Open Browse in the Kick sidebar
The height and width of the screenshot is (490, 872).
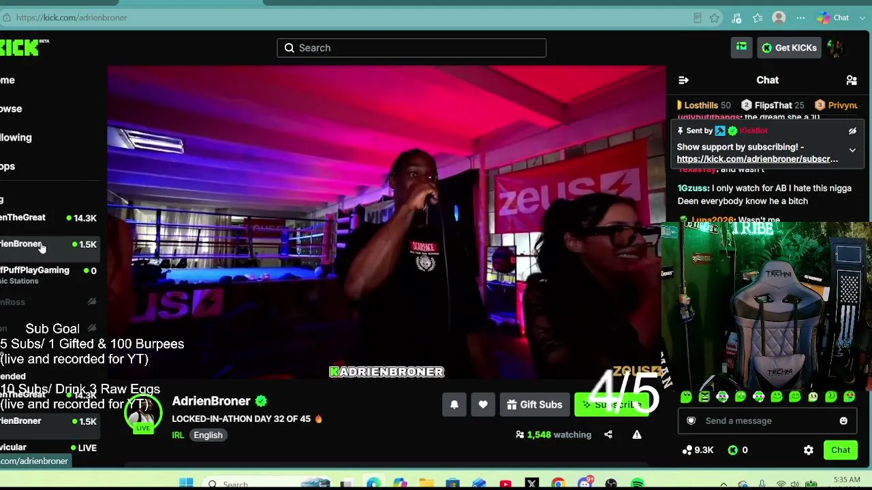[11, 109]
